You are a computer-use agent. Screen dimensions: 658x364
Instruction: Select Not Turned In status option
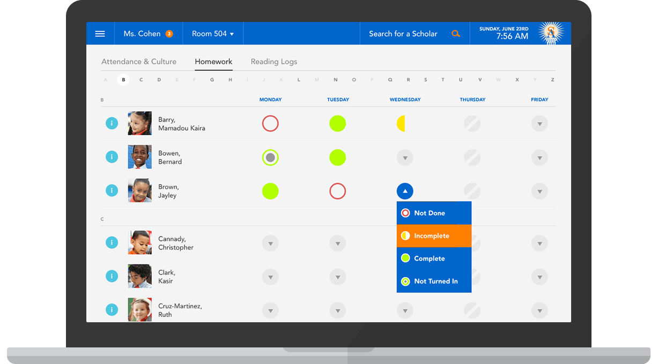[434, 281]
